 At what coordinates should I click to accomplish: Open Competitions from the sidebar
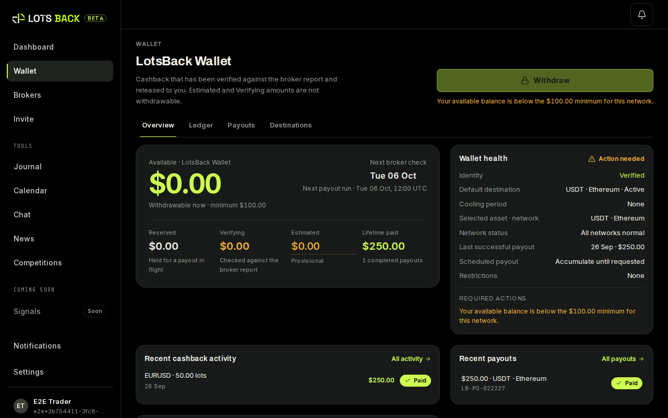tap(60, 263)
